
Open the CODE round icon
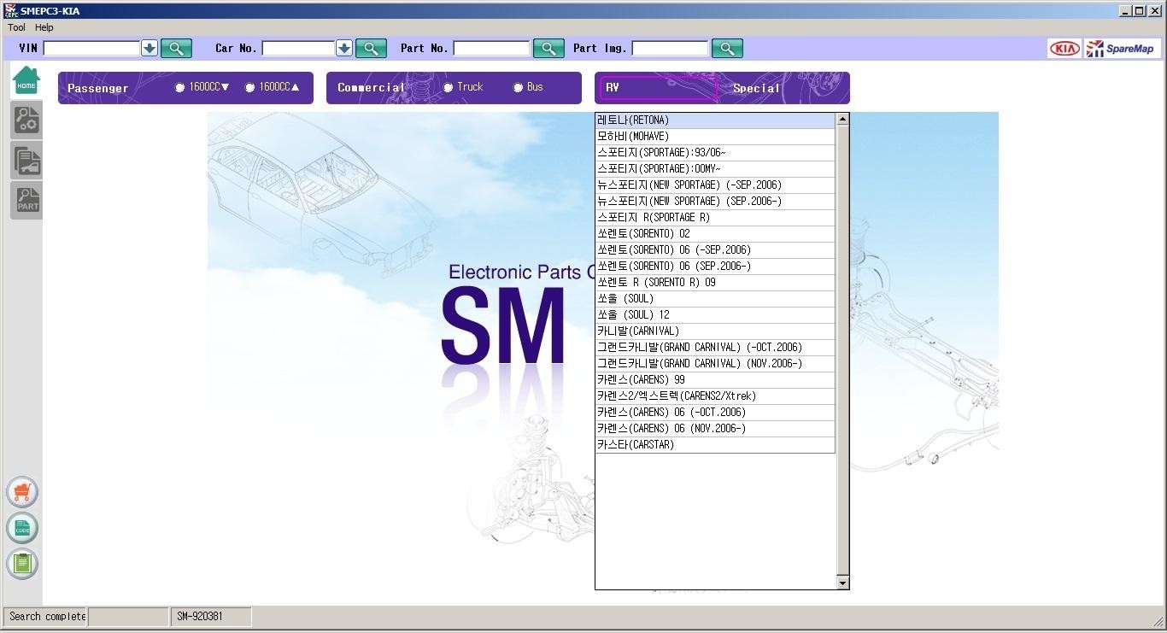22,528
